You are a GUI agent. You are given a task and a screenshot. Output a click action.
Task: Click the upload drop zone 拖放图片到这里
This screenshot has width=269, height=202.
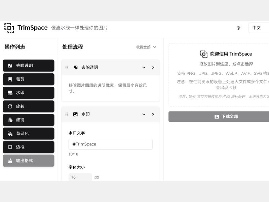pyautogui.click(x=219, y=75)
